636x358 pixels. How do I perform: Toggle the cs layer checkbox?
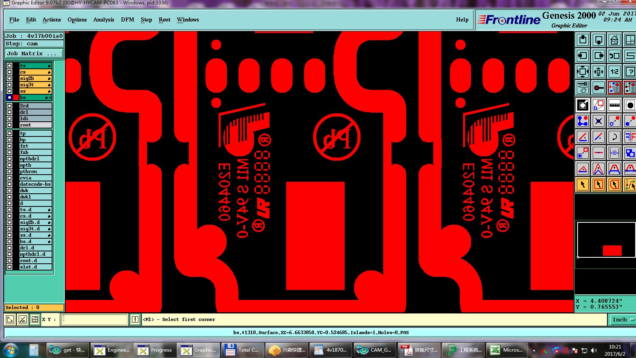tap(10, 72)
